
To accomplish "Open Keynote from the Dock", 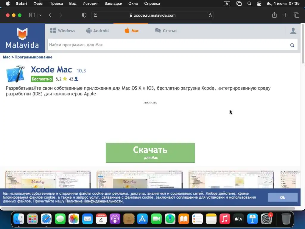I will 253,219.
